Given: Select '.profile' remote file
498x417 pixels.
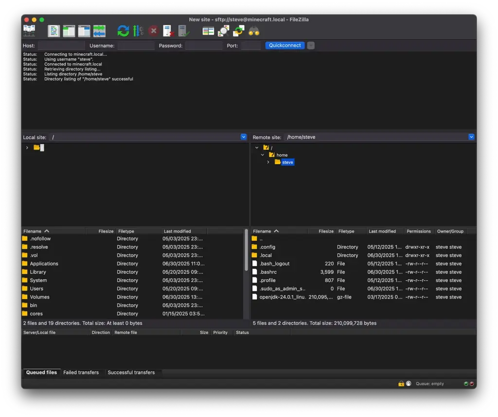Looking at the screenshot, I should 363,280.
